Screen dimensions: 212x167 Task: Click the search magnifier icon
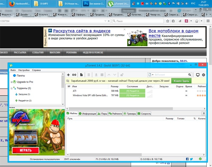click(x=189, y=75)
